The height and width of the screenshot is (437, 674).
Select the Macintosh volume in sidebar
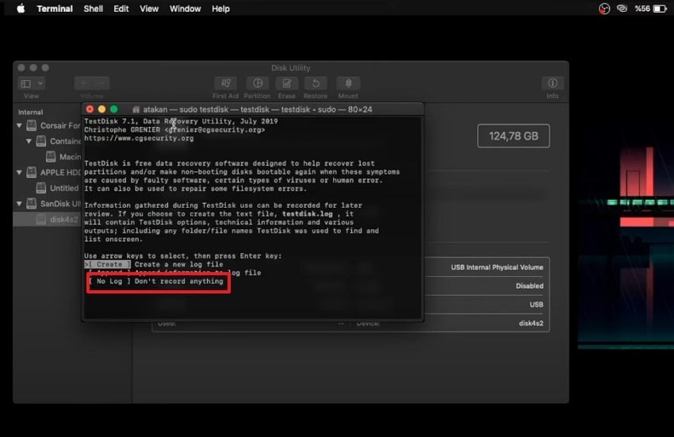[63, 156]
